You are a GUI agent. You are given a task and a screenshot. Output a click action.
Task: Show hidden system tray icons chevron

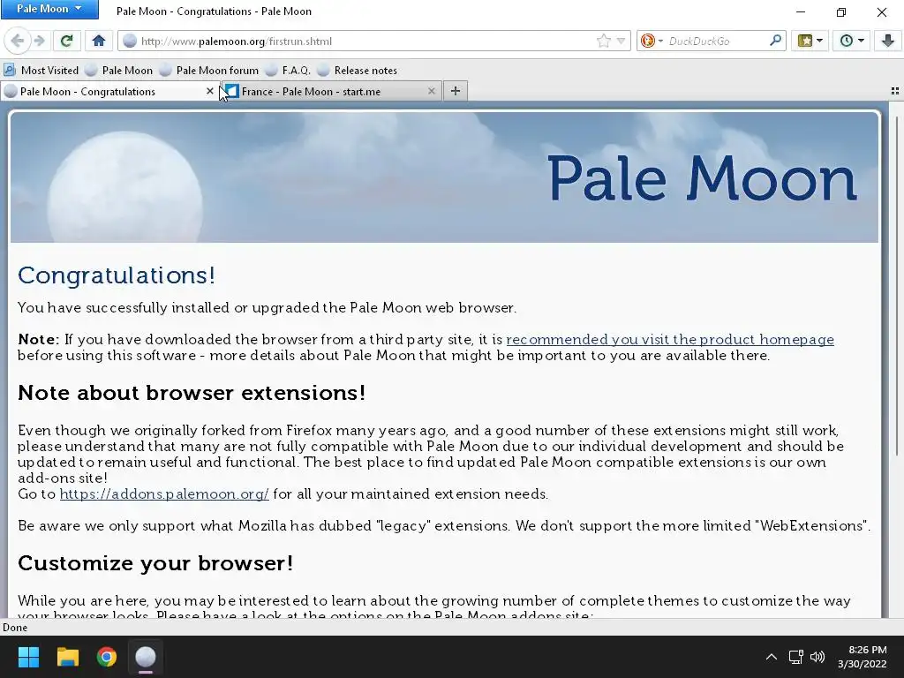coord(772,657)
